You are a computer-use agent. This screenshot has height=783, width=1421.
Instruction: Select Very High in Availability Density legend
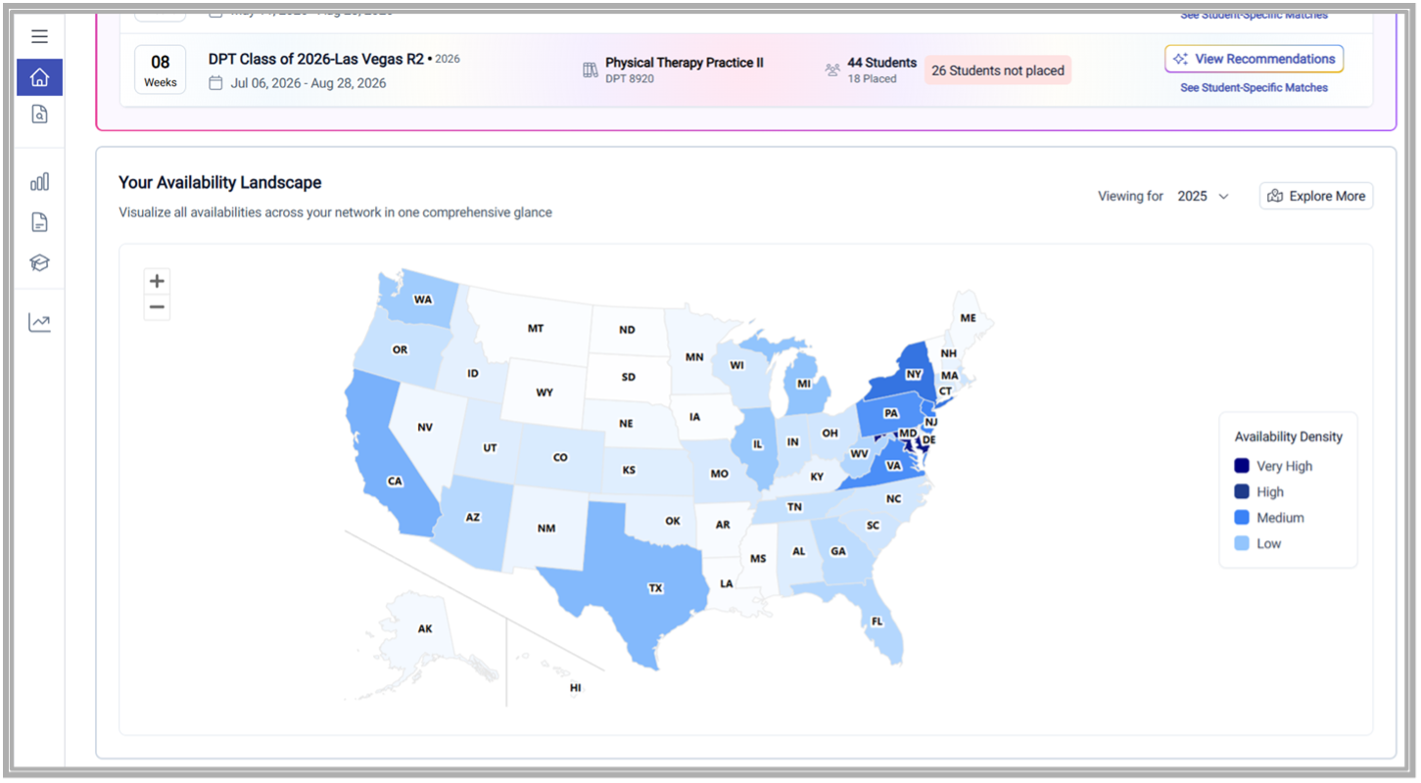pyautogui.click(x=1240, y=466)
